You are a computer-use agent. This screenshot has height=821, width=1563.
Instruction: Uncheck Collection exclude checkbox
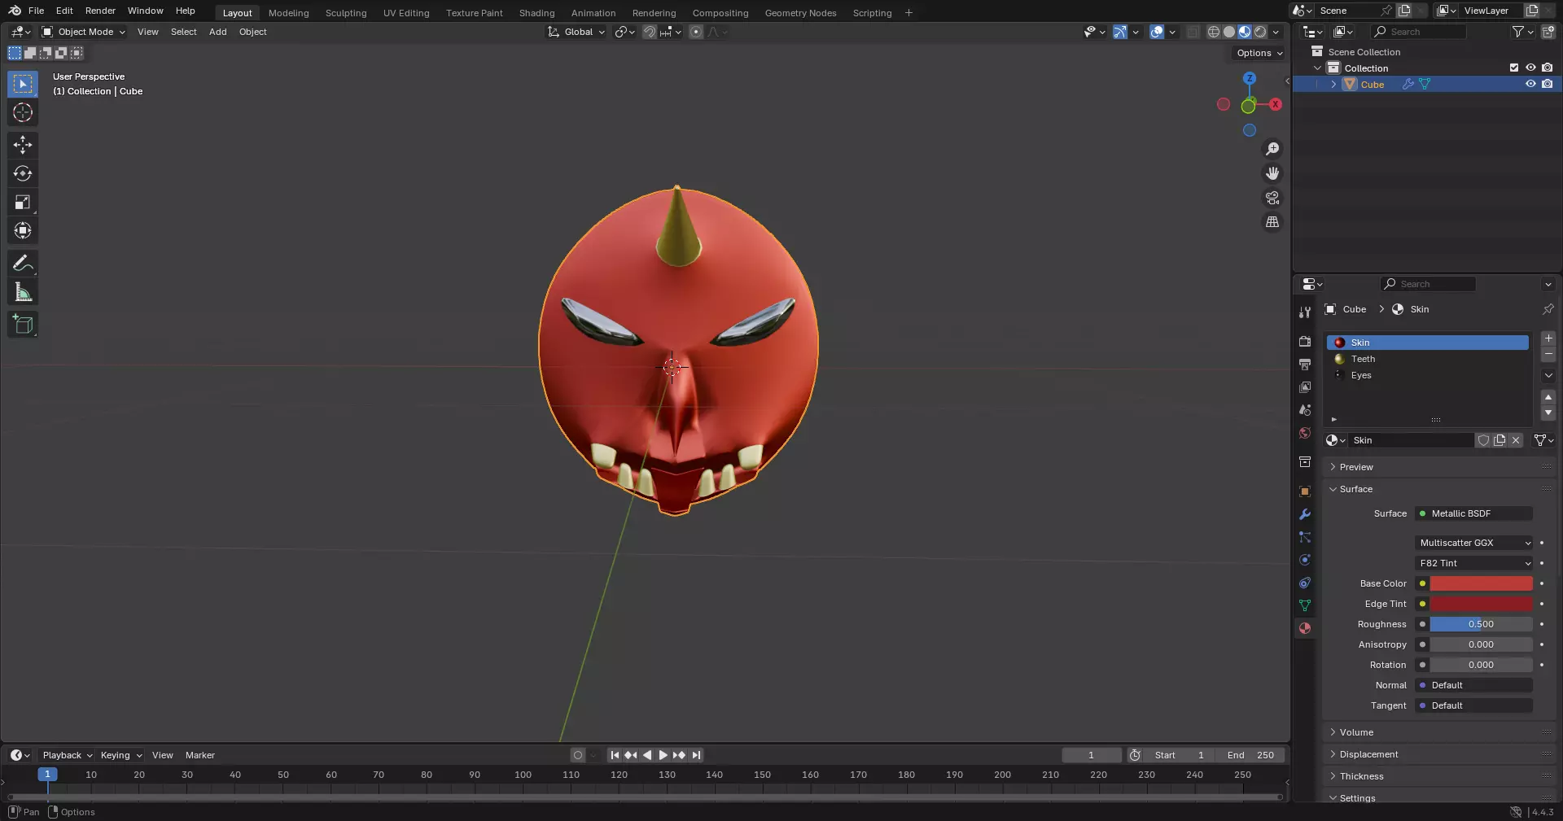point(1514,68)
